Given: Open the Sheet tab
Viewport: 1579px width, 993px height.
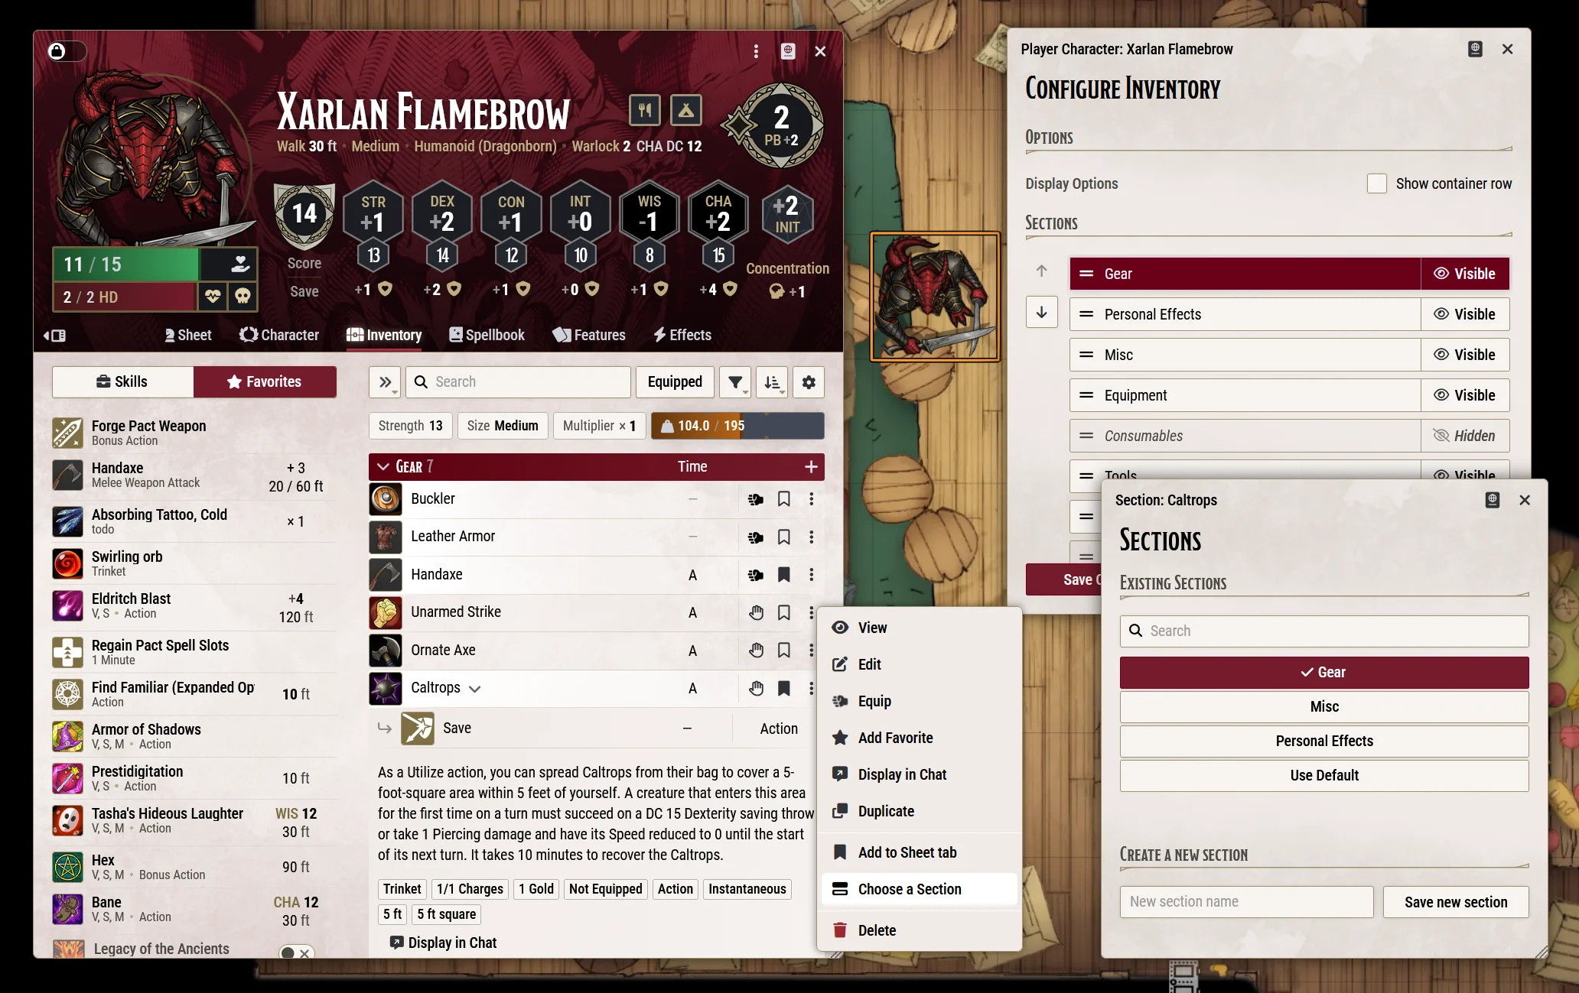Looking at the screenshot, I should 188,335.
